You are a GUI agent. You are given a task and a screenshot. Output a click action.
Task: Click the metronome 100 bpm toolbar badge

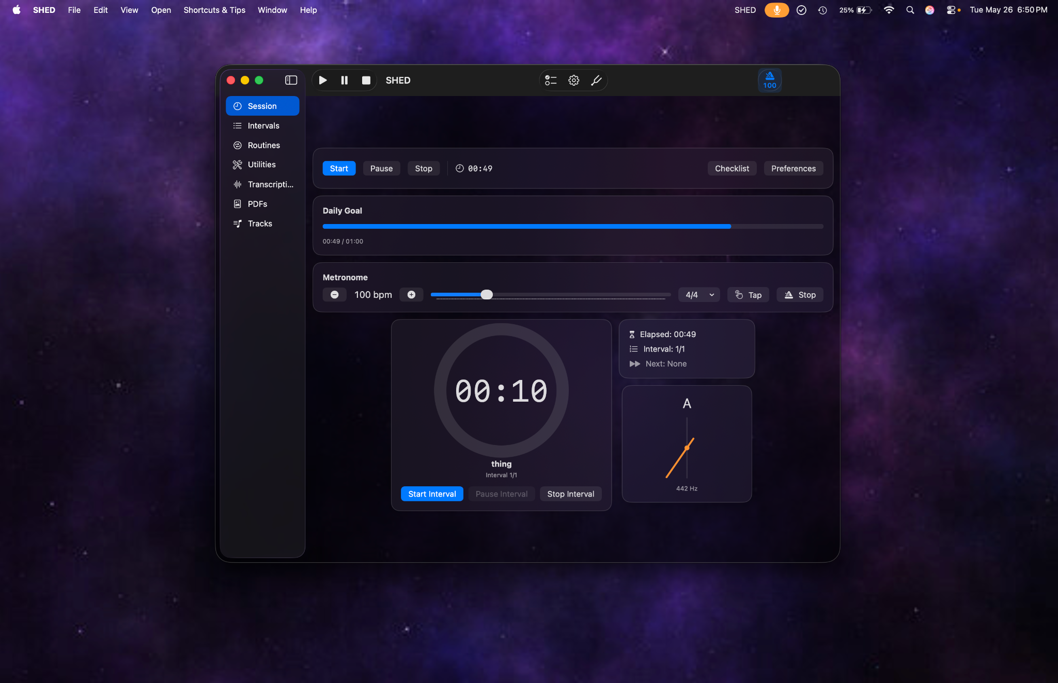coord(770,81)
